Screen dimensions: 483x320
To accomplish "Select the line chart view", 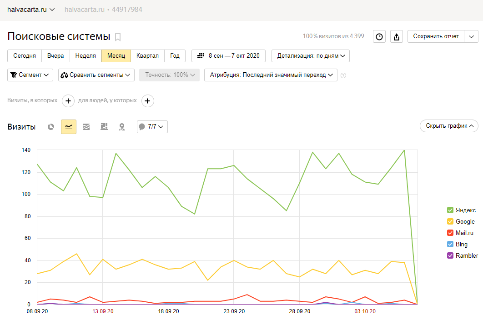I will coord(69,127).
